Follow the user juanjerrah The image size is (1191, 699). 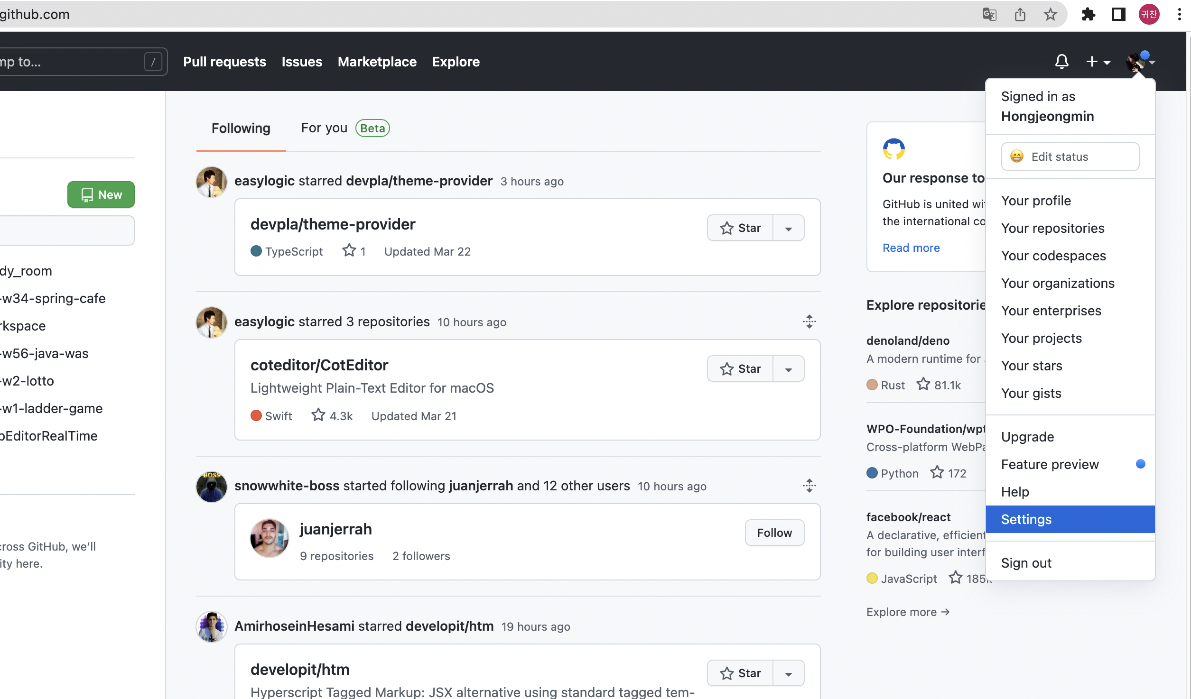pos(774,533)
